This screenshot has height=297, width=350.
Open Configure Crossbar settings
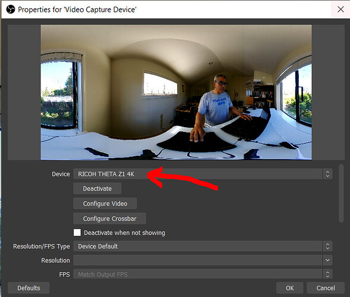(x=109, y=219)
